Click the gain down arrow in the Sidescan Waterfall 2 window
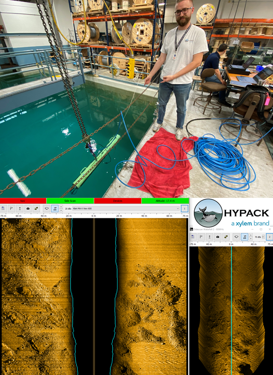The height and width of the screenshot is (375, 273). 251,239
